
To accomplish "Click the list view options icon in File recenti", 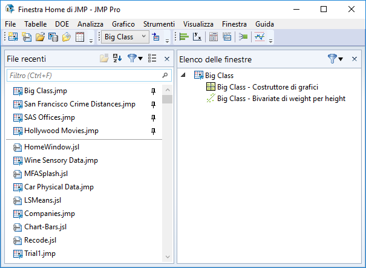I will coord(152,59).
